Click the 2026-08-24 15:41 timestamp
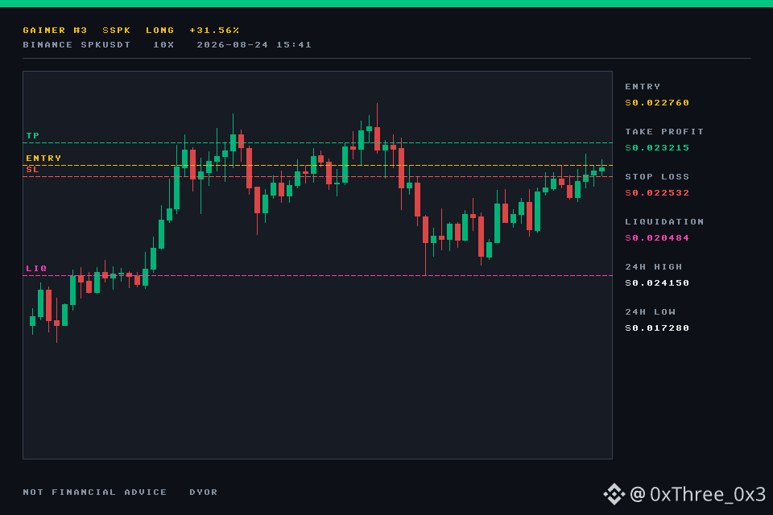The width and height of the screenshot is (773, 515). point(254,44)
